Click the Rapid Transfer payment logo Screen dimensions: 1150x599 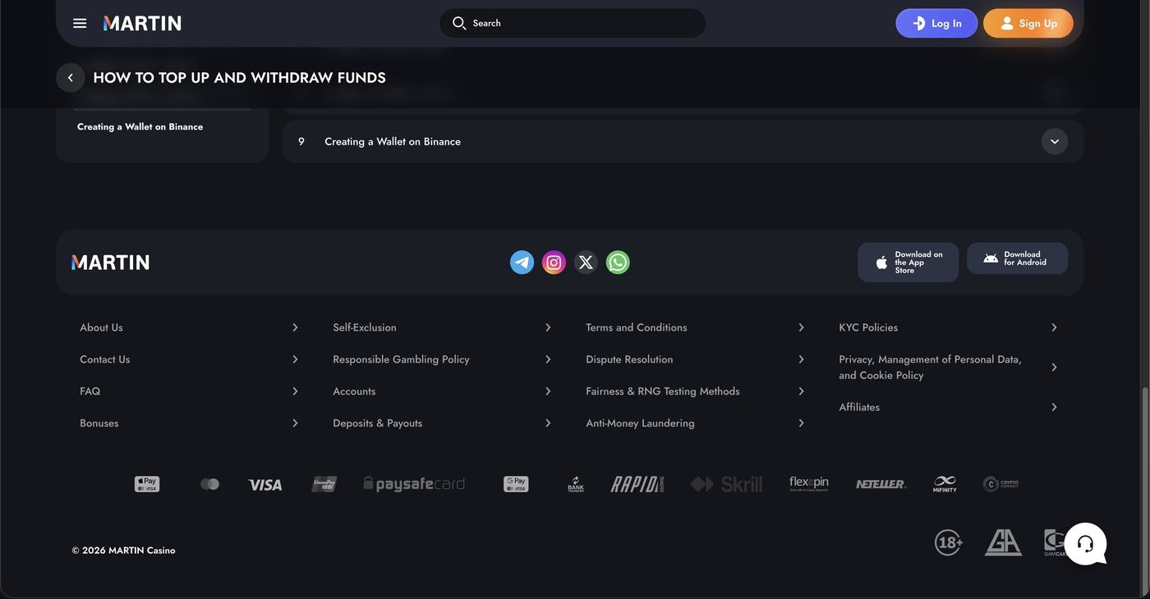637,484
